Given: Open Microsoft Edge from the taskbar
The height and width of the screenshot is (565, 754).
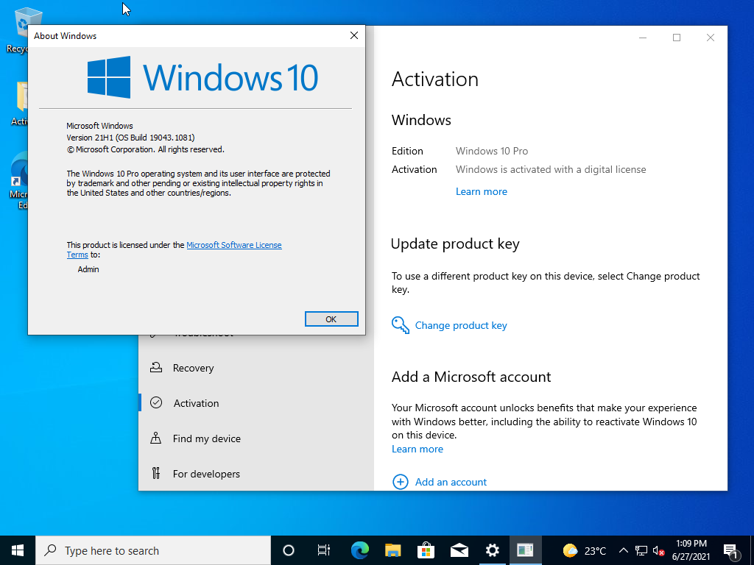Looking at the screenshot, I should pyautogui.click(x=359, y=550).
